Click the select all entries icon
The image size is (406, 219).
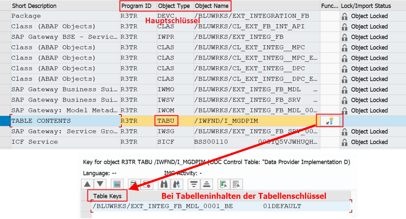224,184
